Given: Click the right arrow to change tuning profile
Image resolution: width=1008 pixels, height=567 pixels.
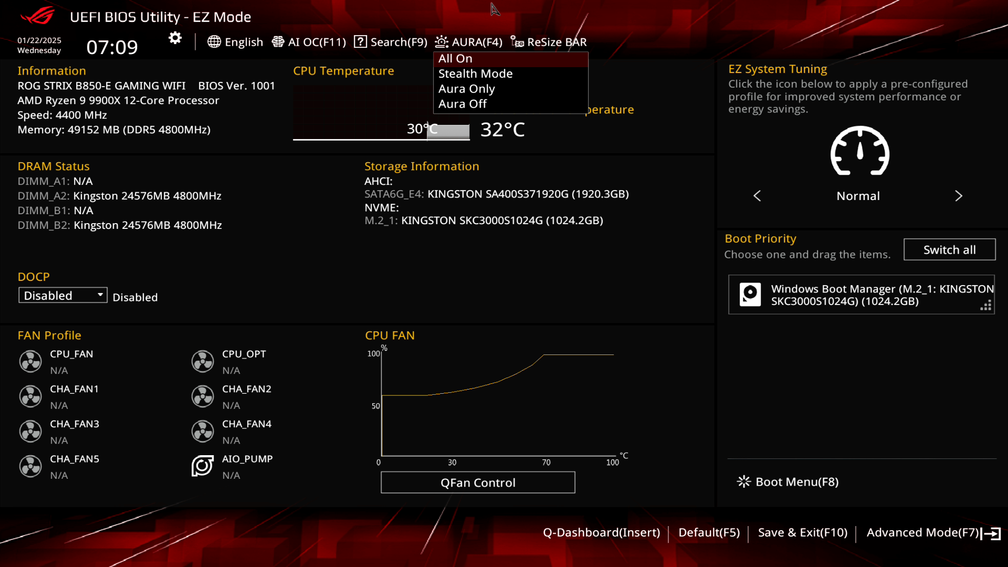Looking at the screenshot, I should coord(959,195).
